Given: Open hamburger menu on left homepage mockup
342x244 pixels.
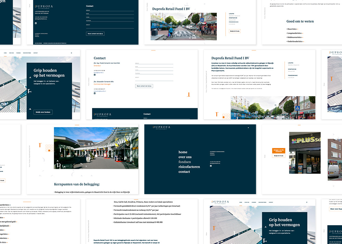Looking at the screenshot, I should coord(71,53).
